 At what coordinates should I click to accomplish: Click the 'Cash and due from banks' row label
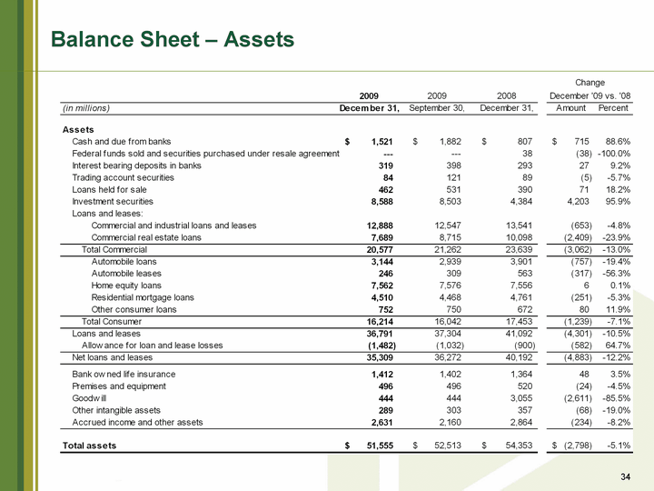click(122, 142)
